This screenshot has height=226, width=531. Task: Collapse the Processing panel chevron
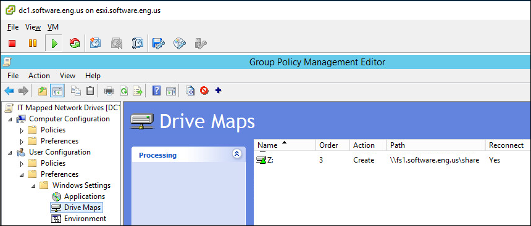point(236,154)
